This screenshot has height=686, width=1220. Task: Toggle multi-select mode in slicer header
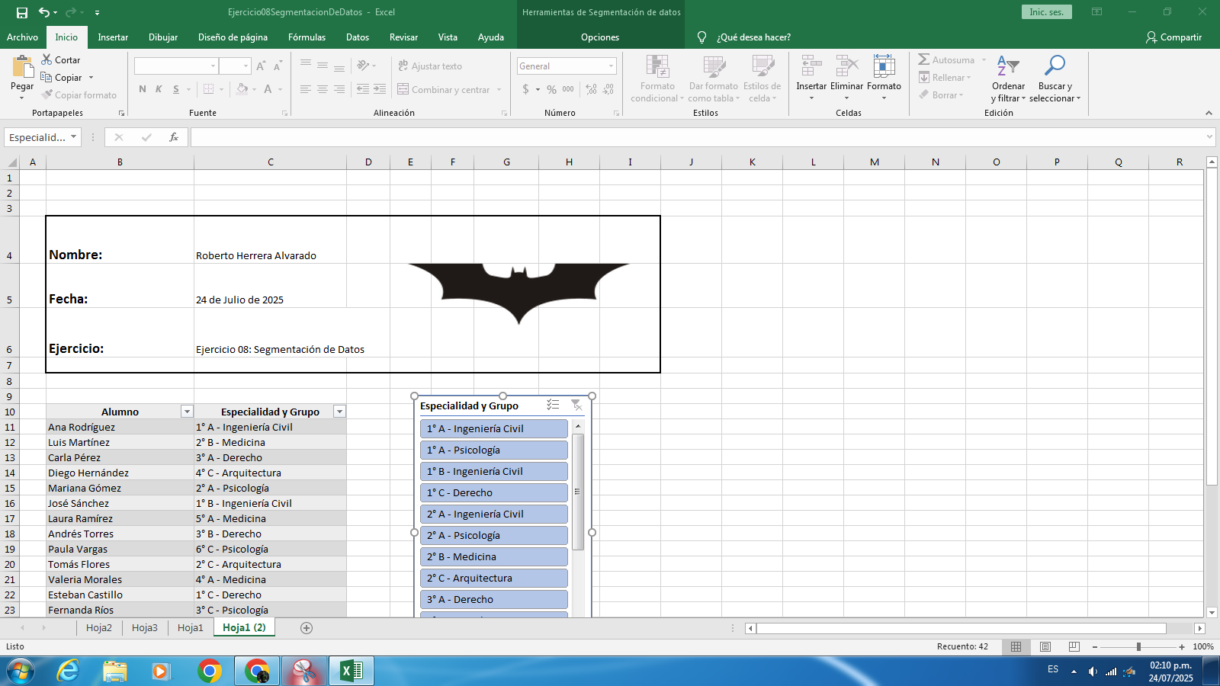pyautogui.click(x=553, y=406)
